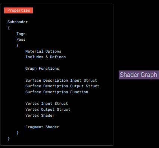Click the red Properties label
159x148 pixels.
(x=18, y=10)
